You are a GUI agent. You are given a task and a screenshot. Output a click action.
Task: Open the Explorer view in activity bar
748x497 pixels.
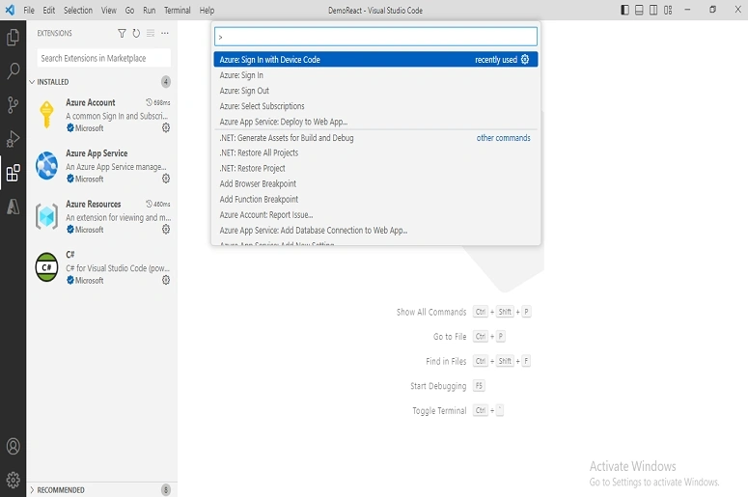coord(13,38)
